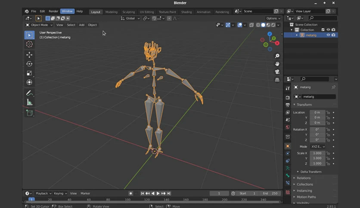
Task: Toggle auto keying record button
Action: tap(130, 193)
